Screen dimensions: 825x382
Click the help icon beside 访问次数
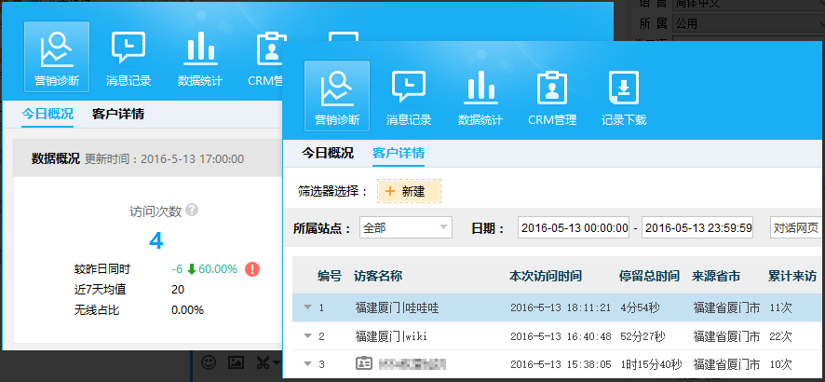point(192,211)
